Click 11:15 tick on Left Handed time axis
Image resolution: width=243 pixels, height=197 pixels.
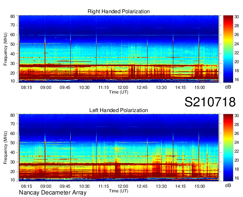click(x=104, y=186)
